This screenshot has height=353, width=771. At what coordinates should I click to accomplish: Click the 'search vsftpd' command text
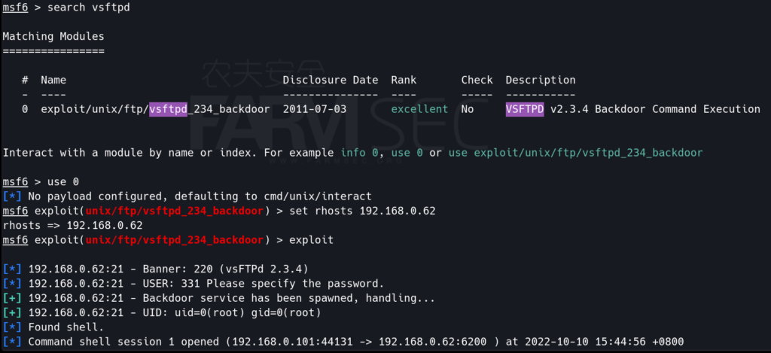coord(89,8)
